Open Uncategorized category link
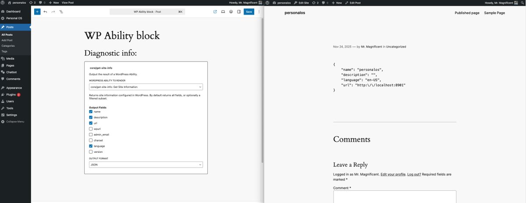The image size is (526, 203). pyautogui.click(x=396, y=47)
